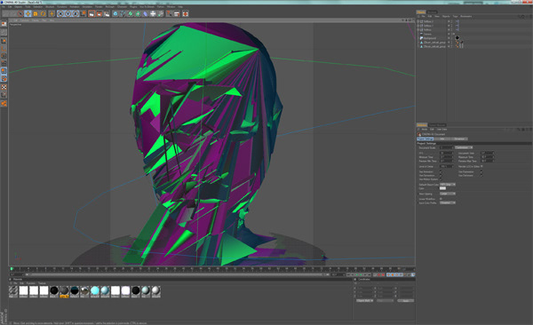Expand the Softbox.1 object

[x=418, y=26]
